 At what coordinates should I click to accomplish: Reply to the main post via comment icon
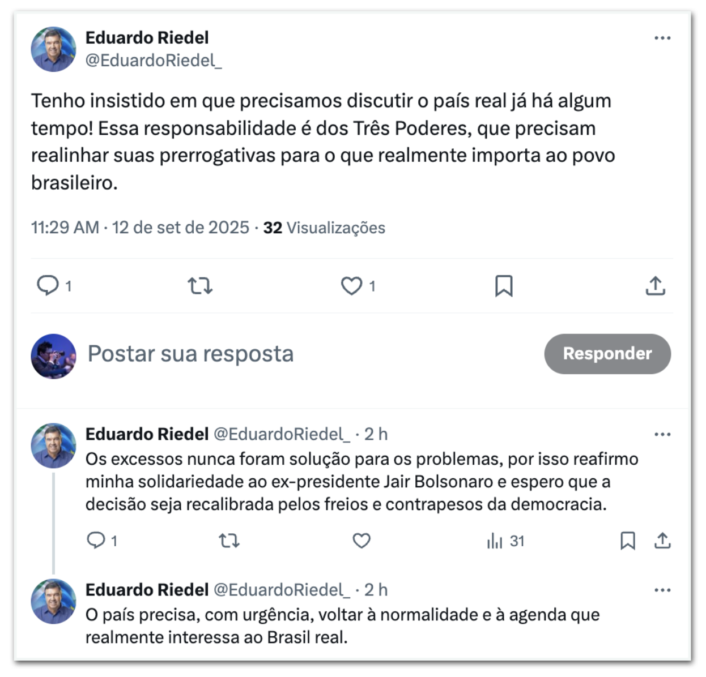[x=48, y=285]
